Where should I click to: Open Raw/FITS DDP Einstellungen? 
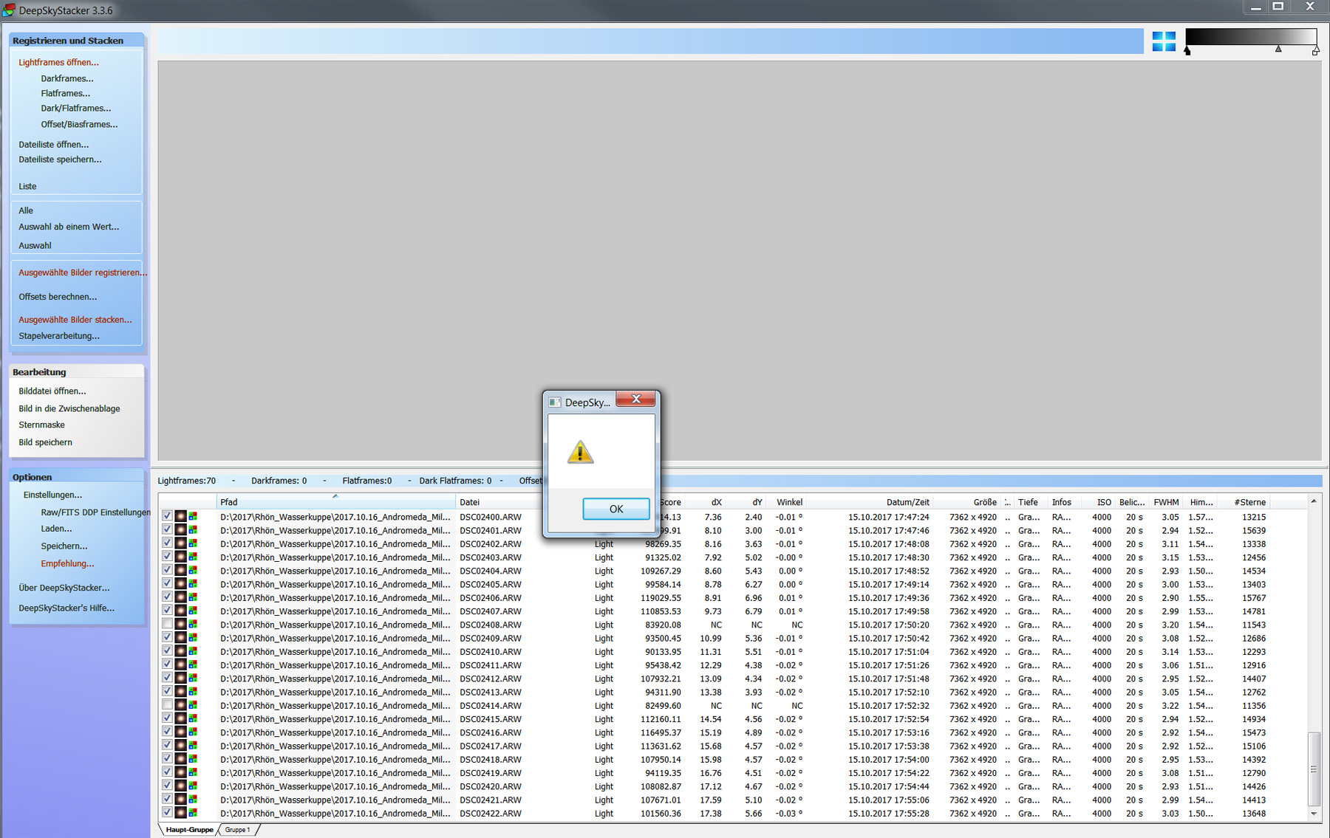[x=95, y=512]
